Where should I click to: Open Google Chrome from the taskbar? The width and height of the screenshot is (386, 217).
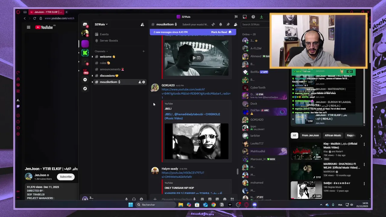point(214,205)
